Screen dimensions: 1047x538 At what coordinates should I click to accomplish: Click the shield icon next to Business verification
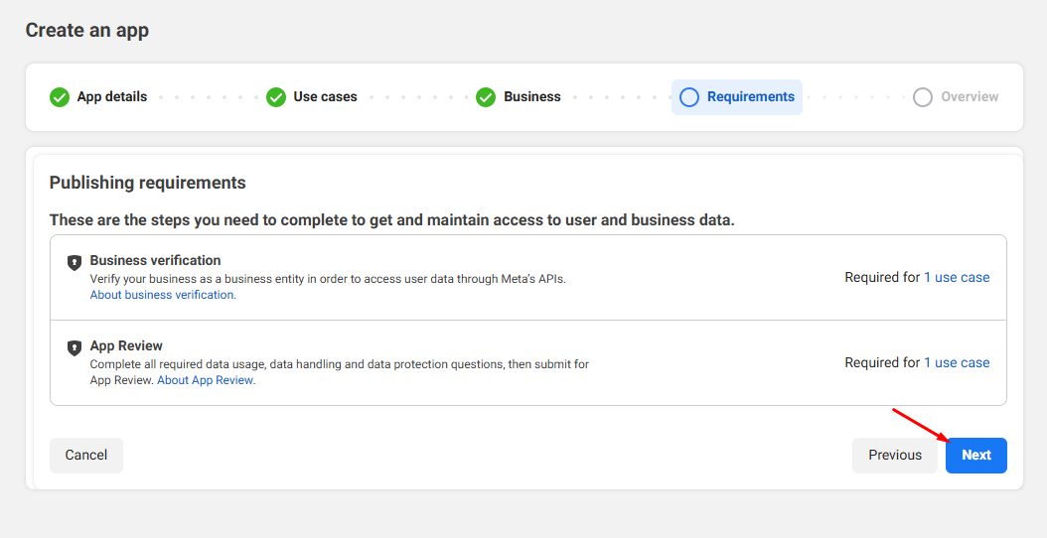click(75, 262)
